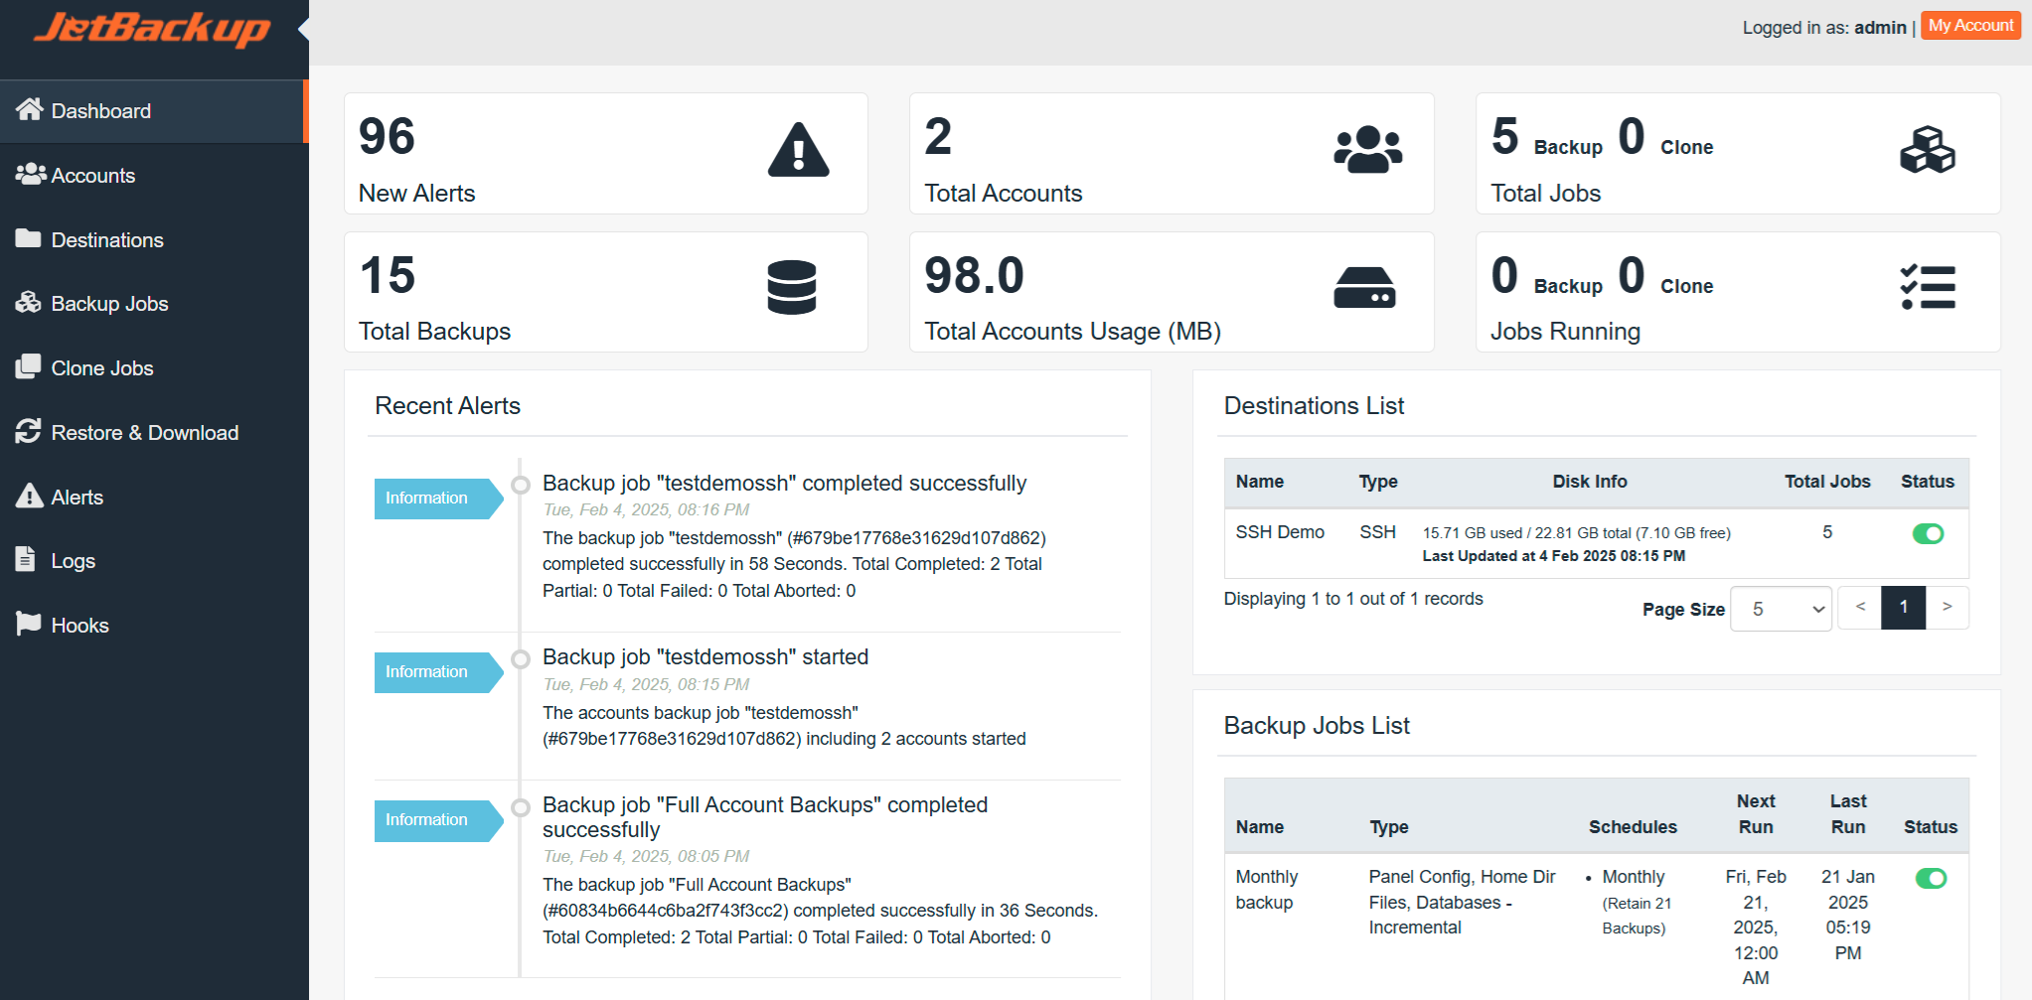Click the Hooks flag icon

coord(28,625)
